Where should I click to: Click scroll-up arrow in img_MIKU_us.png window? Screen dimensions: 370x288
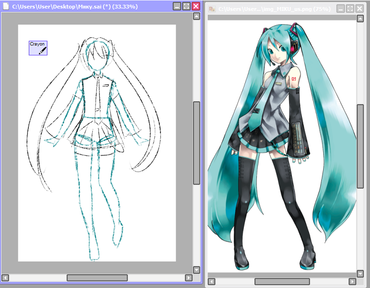360,18
